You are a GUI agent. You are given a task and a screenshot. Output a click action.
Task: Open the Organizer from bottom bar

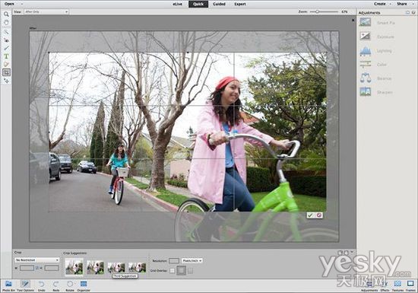click(84, 285)
